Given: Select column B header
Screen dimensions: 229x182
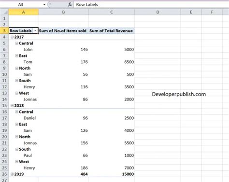Looking at the screenshot, I should [63, 12].
